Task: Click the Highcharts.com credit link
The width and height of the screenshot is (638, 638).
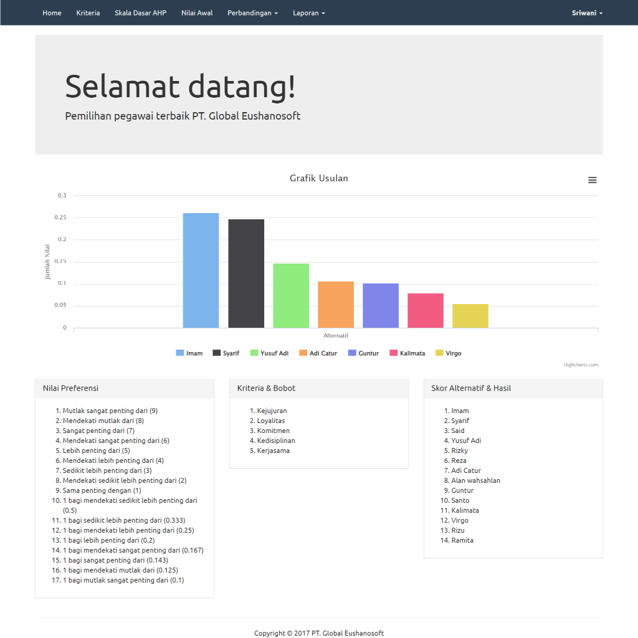Action: (580, 364)
